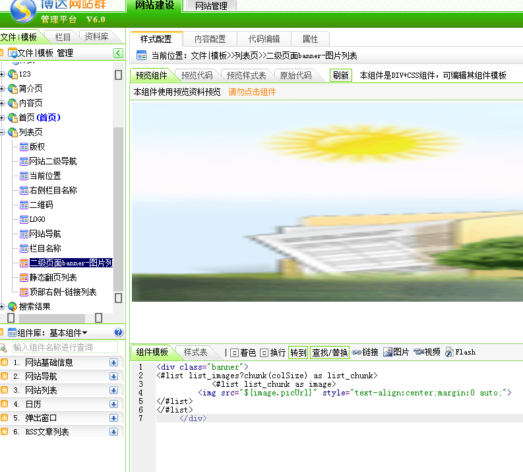Viewport: 523px width, 472px height.
Task: Collapse the 列表页 tree node
Action: coord(3,132)
